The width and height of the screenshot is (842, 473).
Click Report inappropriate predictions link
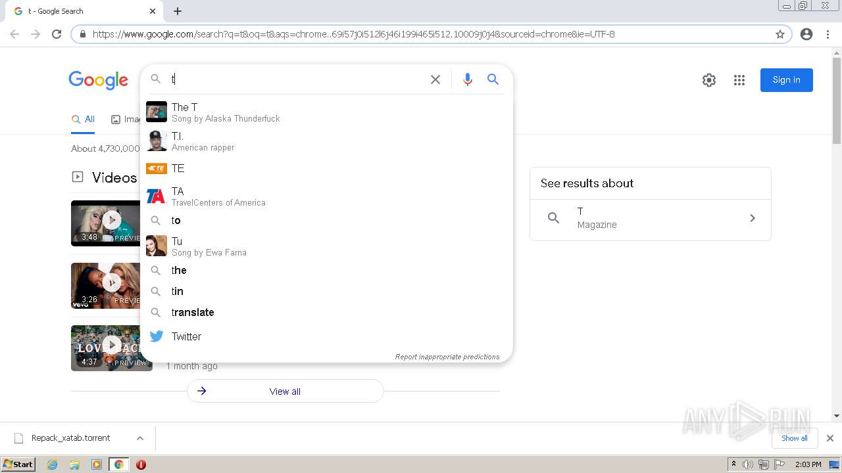[x=447, y=357]
